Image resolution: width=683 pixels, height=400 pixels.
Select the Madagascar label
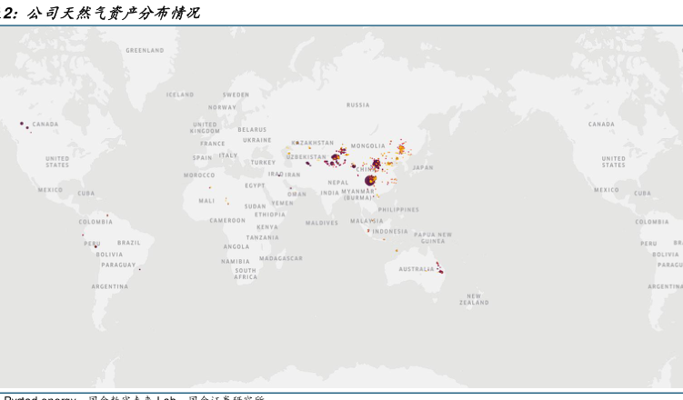pos(280,258)
